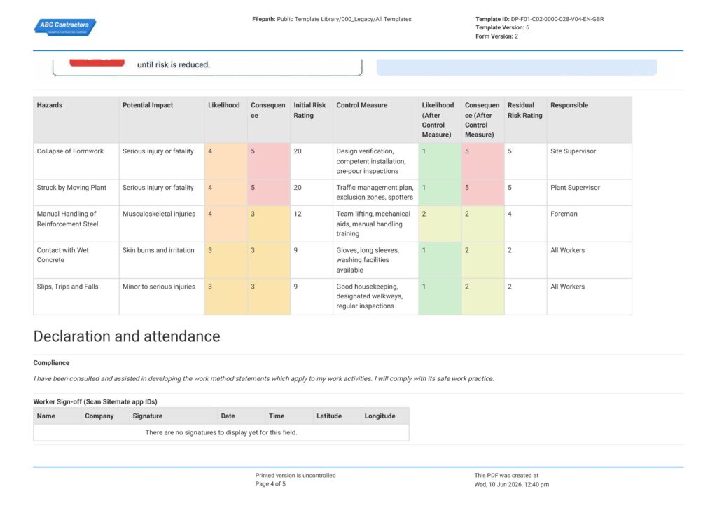The image size is (717, 508).
Task: Select the Contact with Wet Concrete hazard
Action: (x=76, y=260)
